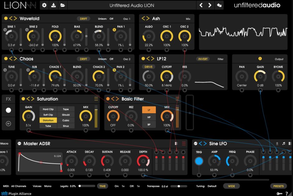293x196 pixels.
Task: Click the LP12 CUTOFF knob
Action: 167,77
